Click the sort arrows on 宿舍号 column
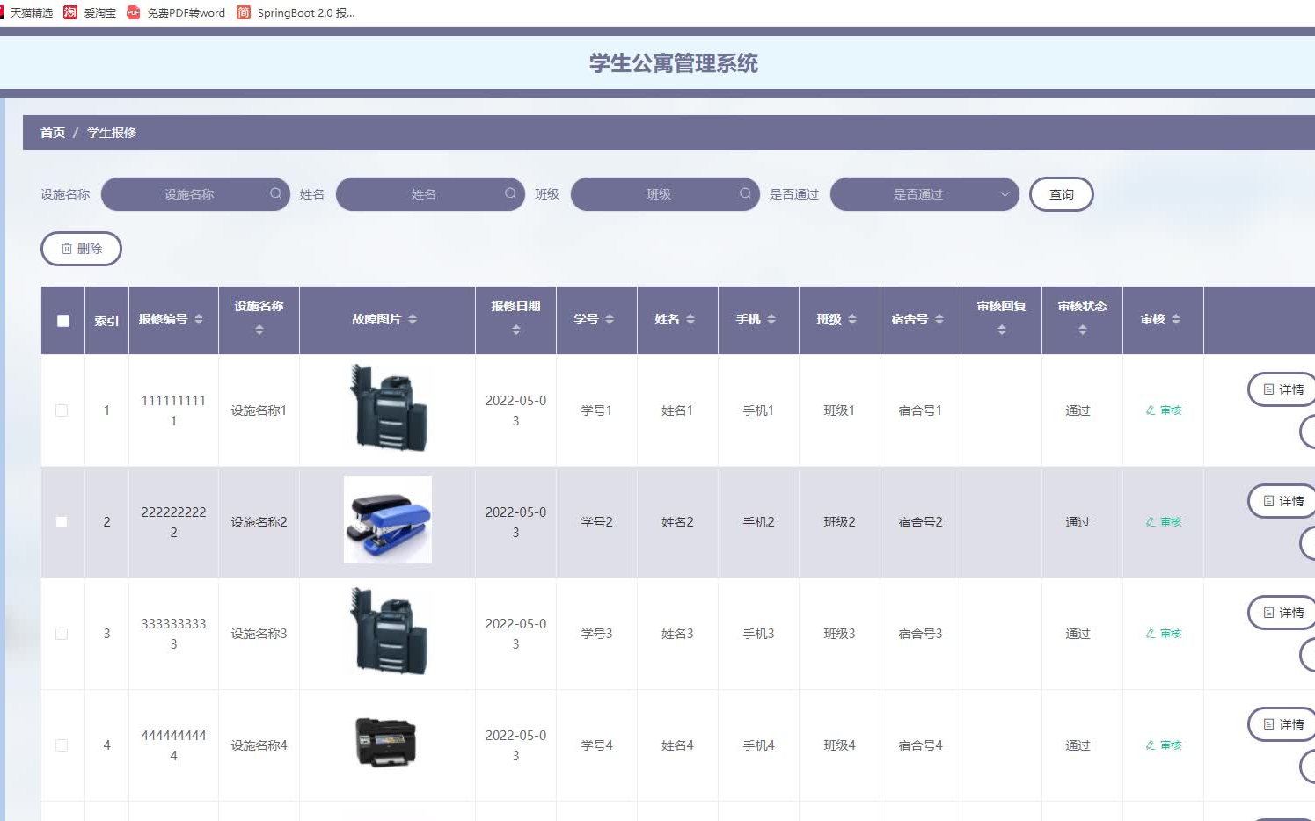 (x=939, y=319)
